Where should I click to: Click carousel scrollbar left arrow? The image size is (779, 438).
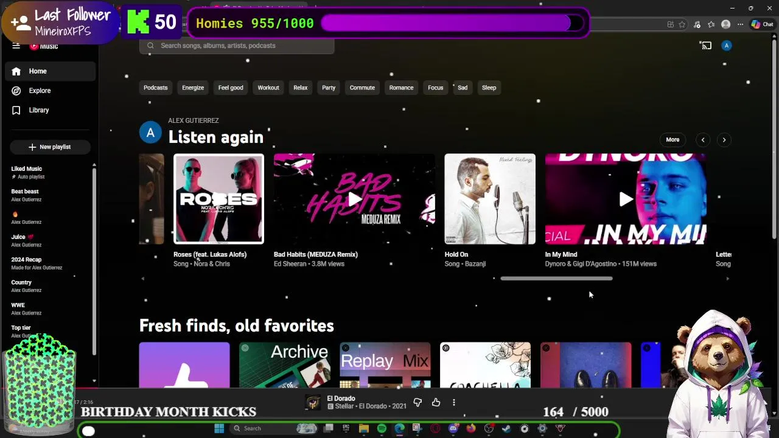(x=142, y=279)
